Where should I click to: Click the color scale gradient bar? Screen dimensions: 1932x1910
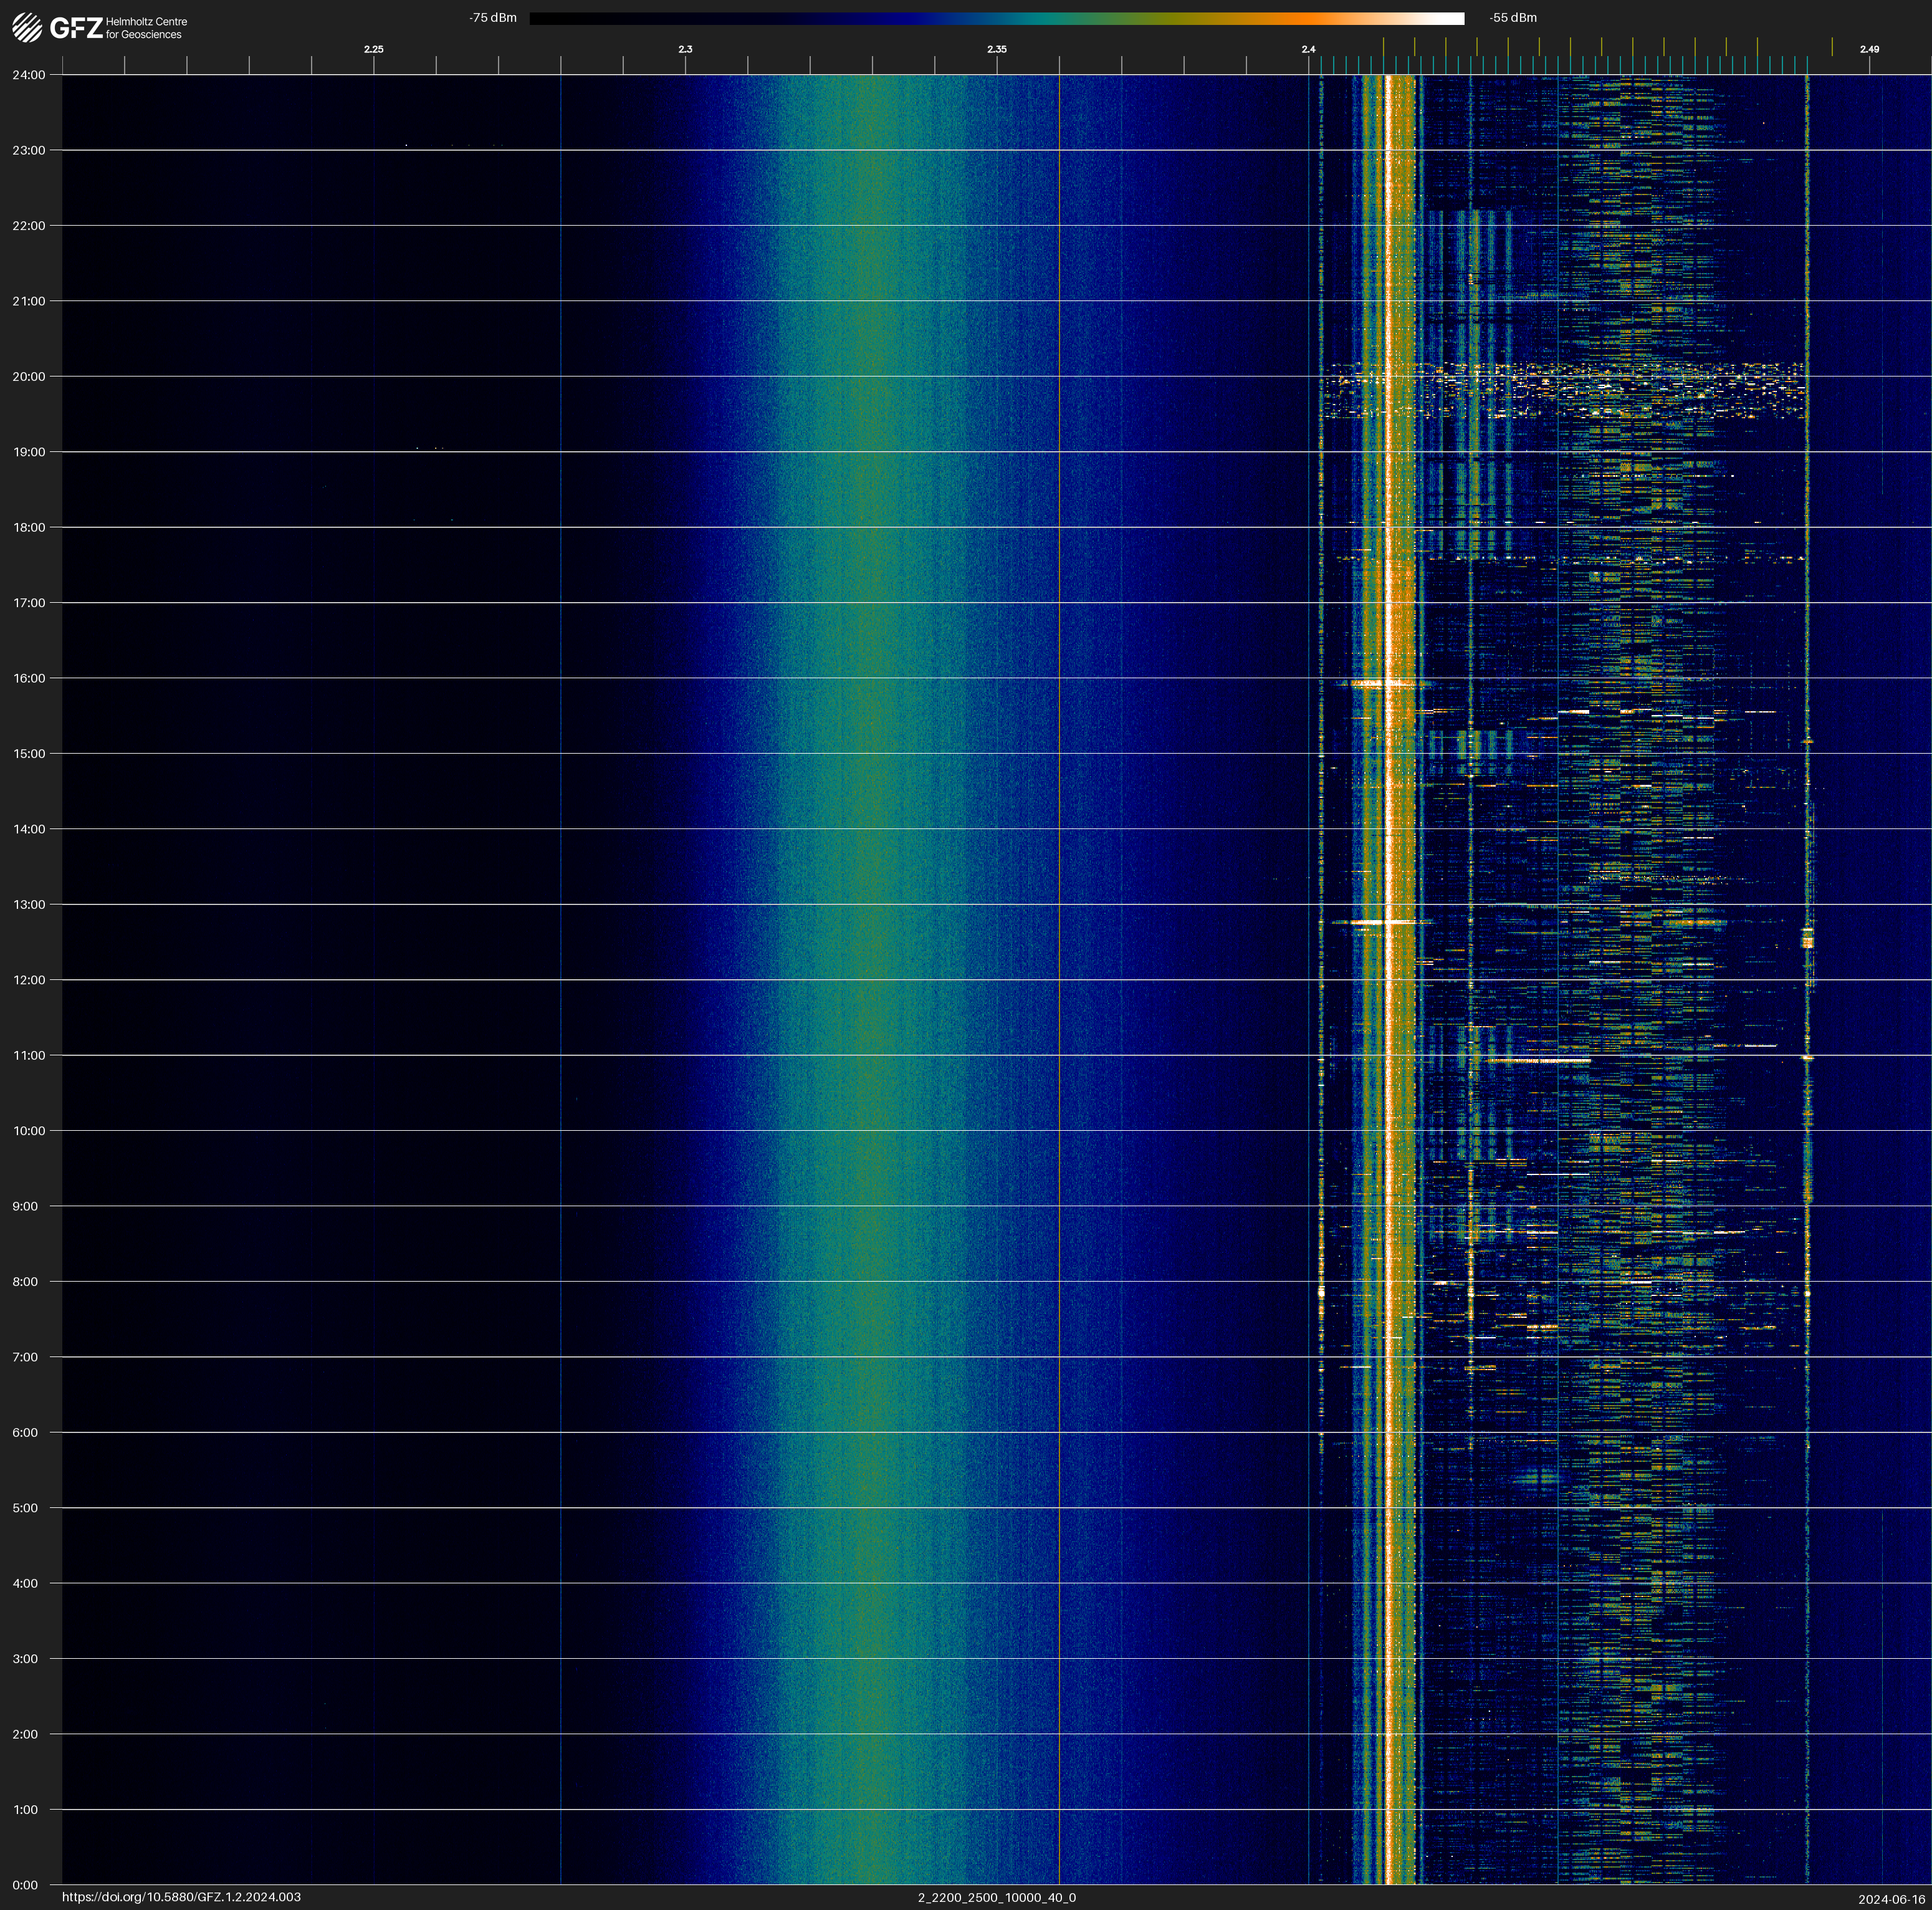pos(996,18)
